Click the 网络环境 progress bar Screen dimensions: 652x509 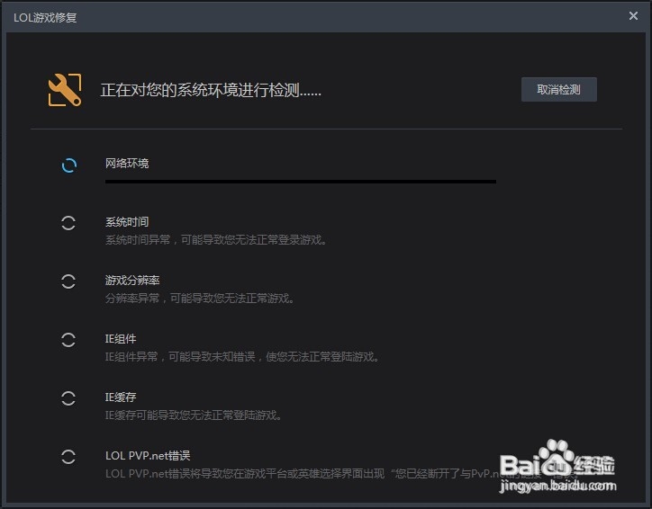pyautogui.click(x=301, y=182)
